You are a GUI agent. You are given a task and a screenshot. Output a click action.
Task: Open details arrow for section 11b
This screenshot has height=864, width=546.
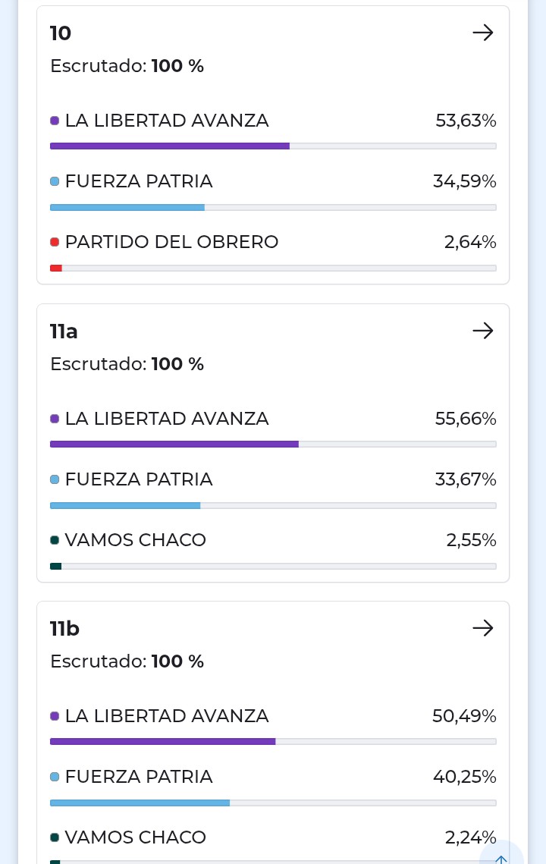click(x=482, y=628)
